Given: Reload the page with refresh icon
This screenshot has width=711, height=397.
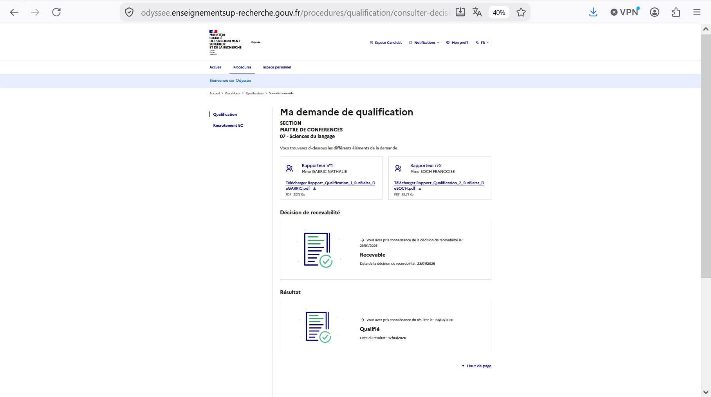Looking at the screenshot, I should click(56, 12).
